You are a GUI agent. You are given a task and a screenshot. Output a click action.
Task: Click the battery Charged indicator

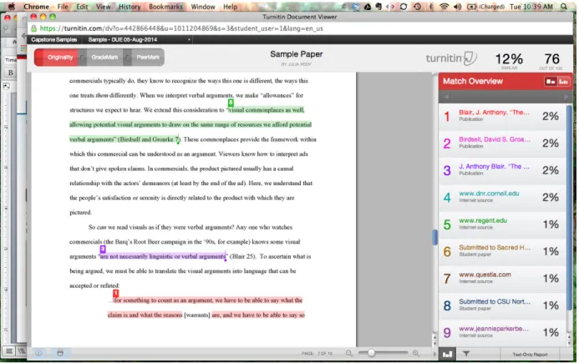(x=485, y=7)
